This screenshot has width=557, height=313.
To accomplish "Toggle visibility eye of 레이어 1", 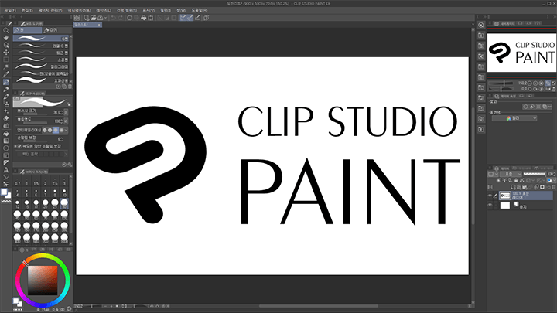I will 490,196.
